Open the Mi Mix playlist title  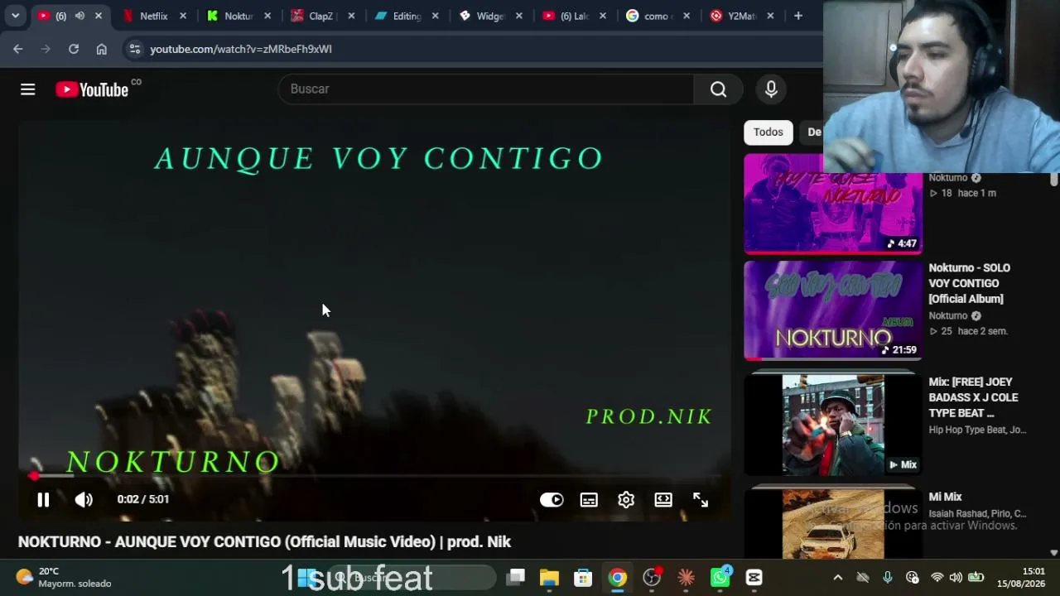(945, 497)
